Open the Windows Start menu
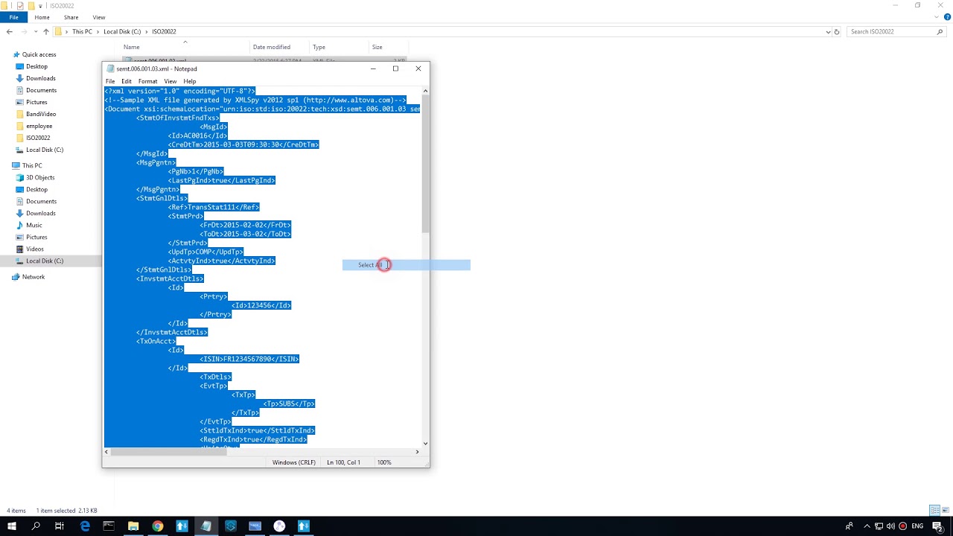The image size is (953, 536). click(x=11, y=526)
